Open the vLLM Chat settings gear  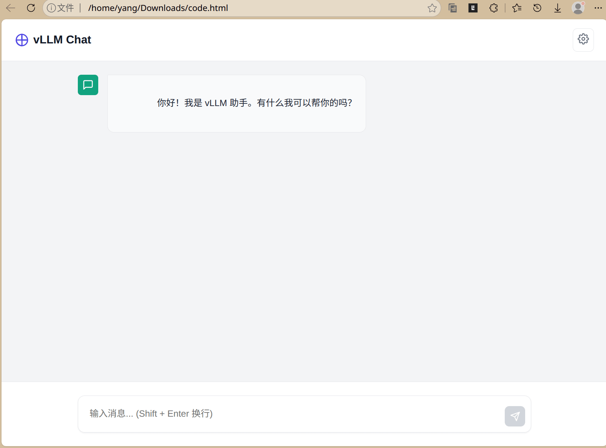(x=583, y=39)
